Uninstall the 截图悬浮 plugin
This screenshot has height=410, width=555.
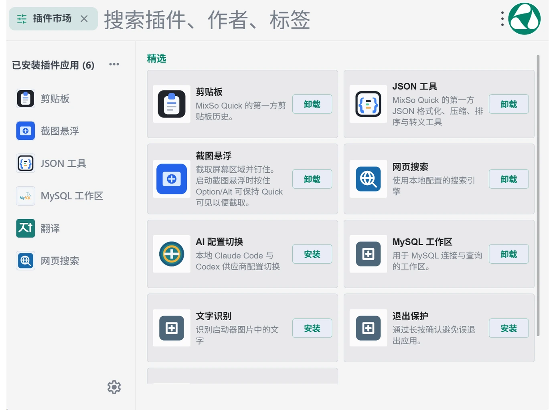point(312,179)
